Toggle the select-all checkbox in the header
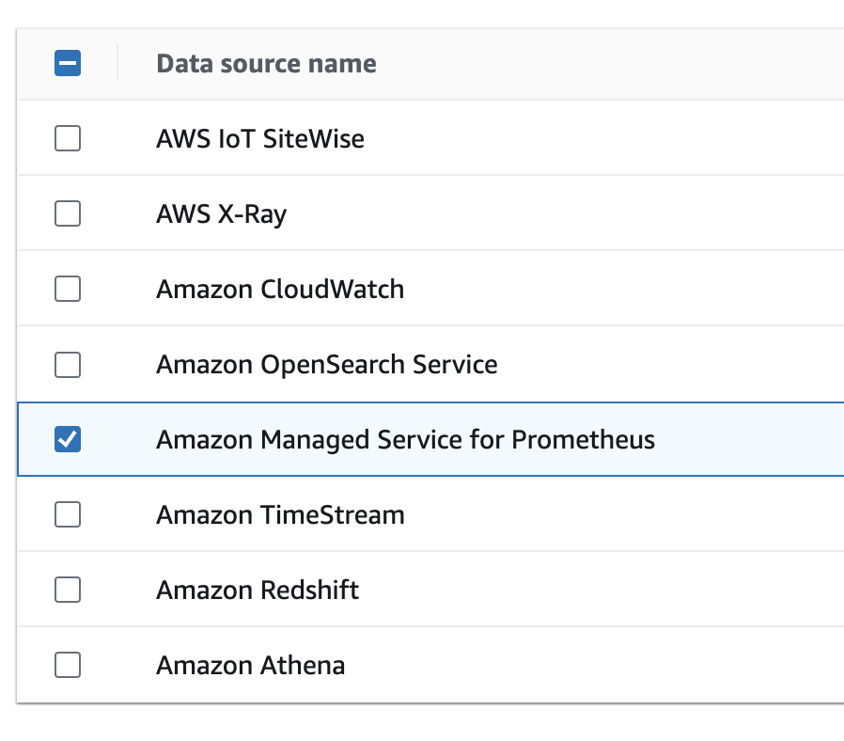The width and height of the screenshot is (844, 741). click(68, 63)
